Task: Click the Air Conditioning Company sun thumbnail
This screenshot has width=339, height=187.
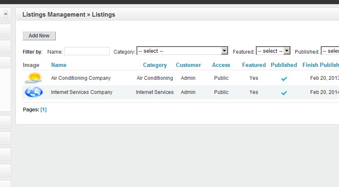Action: point(33,78)
